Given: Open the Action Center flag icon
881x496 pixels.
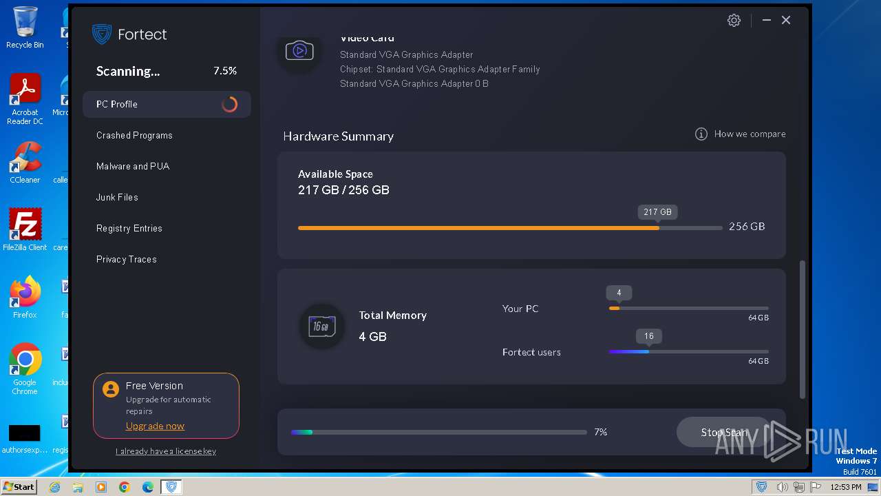Looking at the screenshot, I should coord(816,487).
